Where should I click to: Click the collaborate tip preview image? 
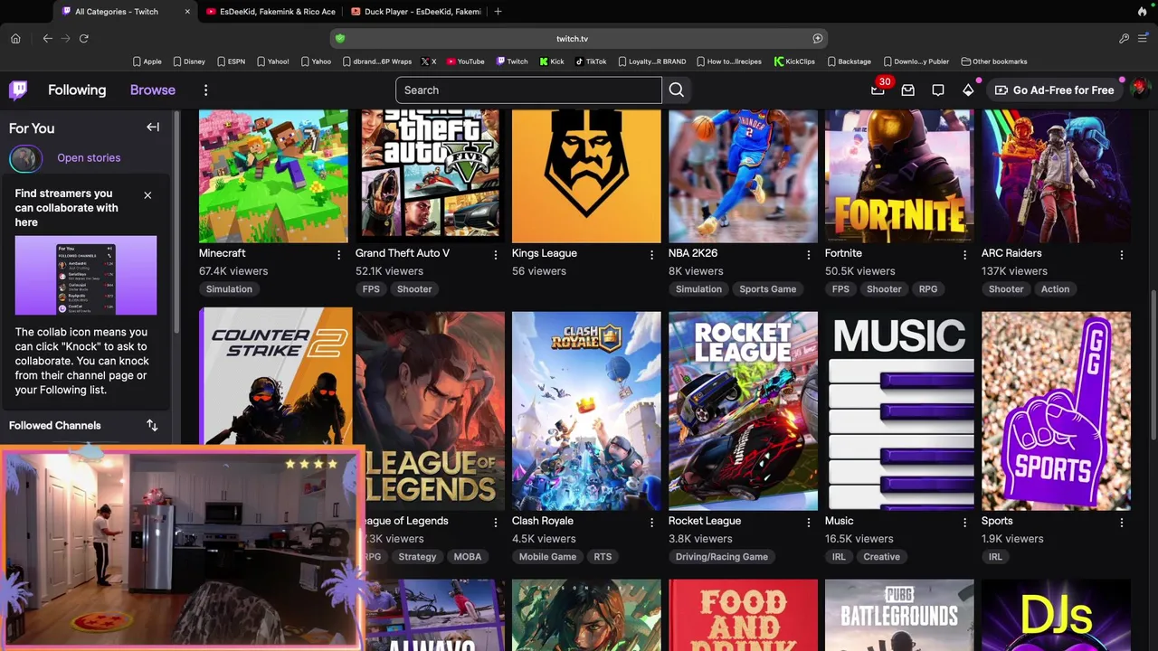tap(86, 276)
